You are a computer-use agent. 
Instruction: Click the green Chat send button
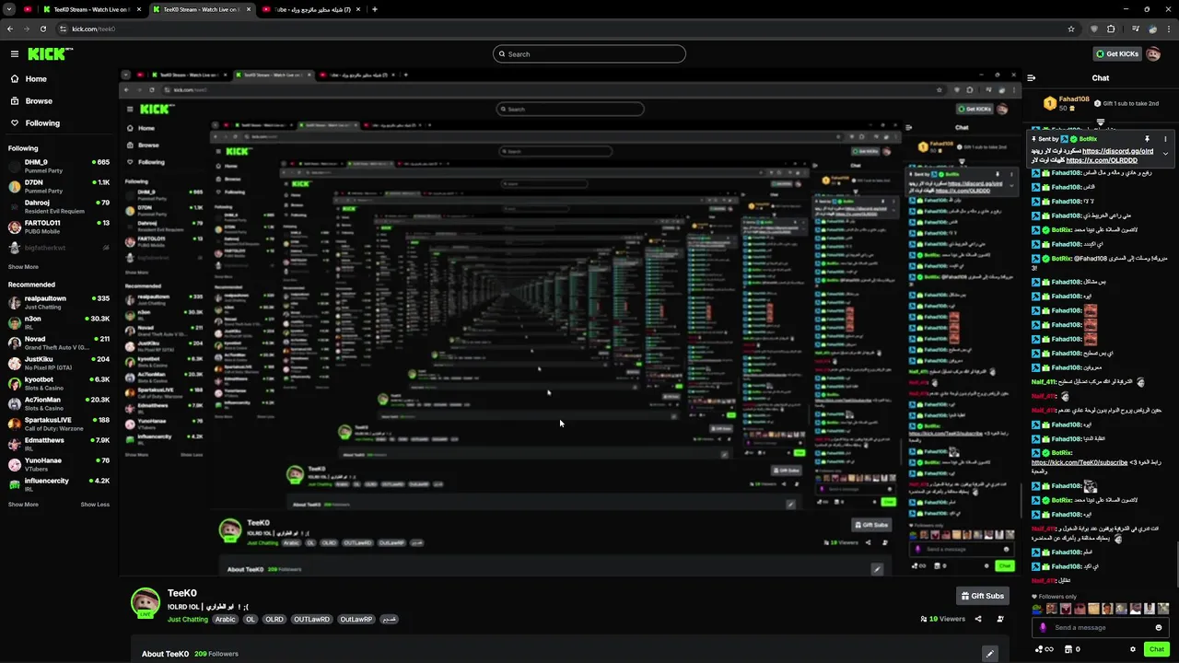click(1157, 649)
